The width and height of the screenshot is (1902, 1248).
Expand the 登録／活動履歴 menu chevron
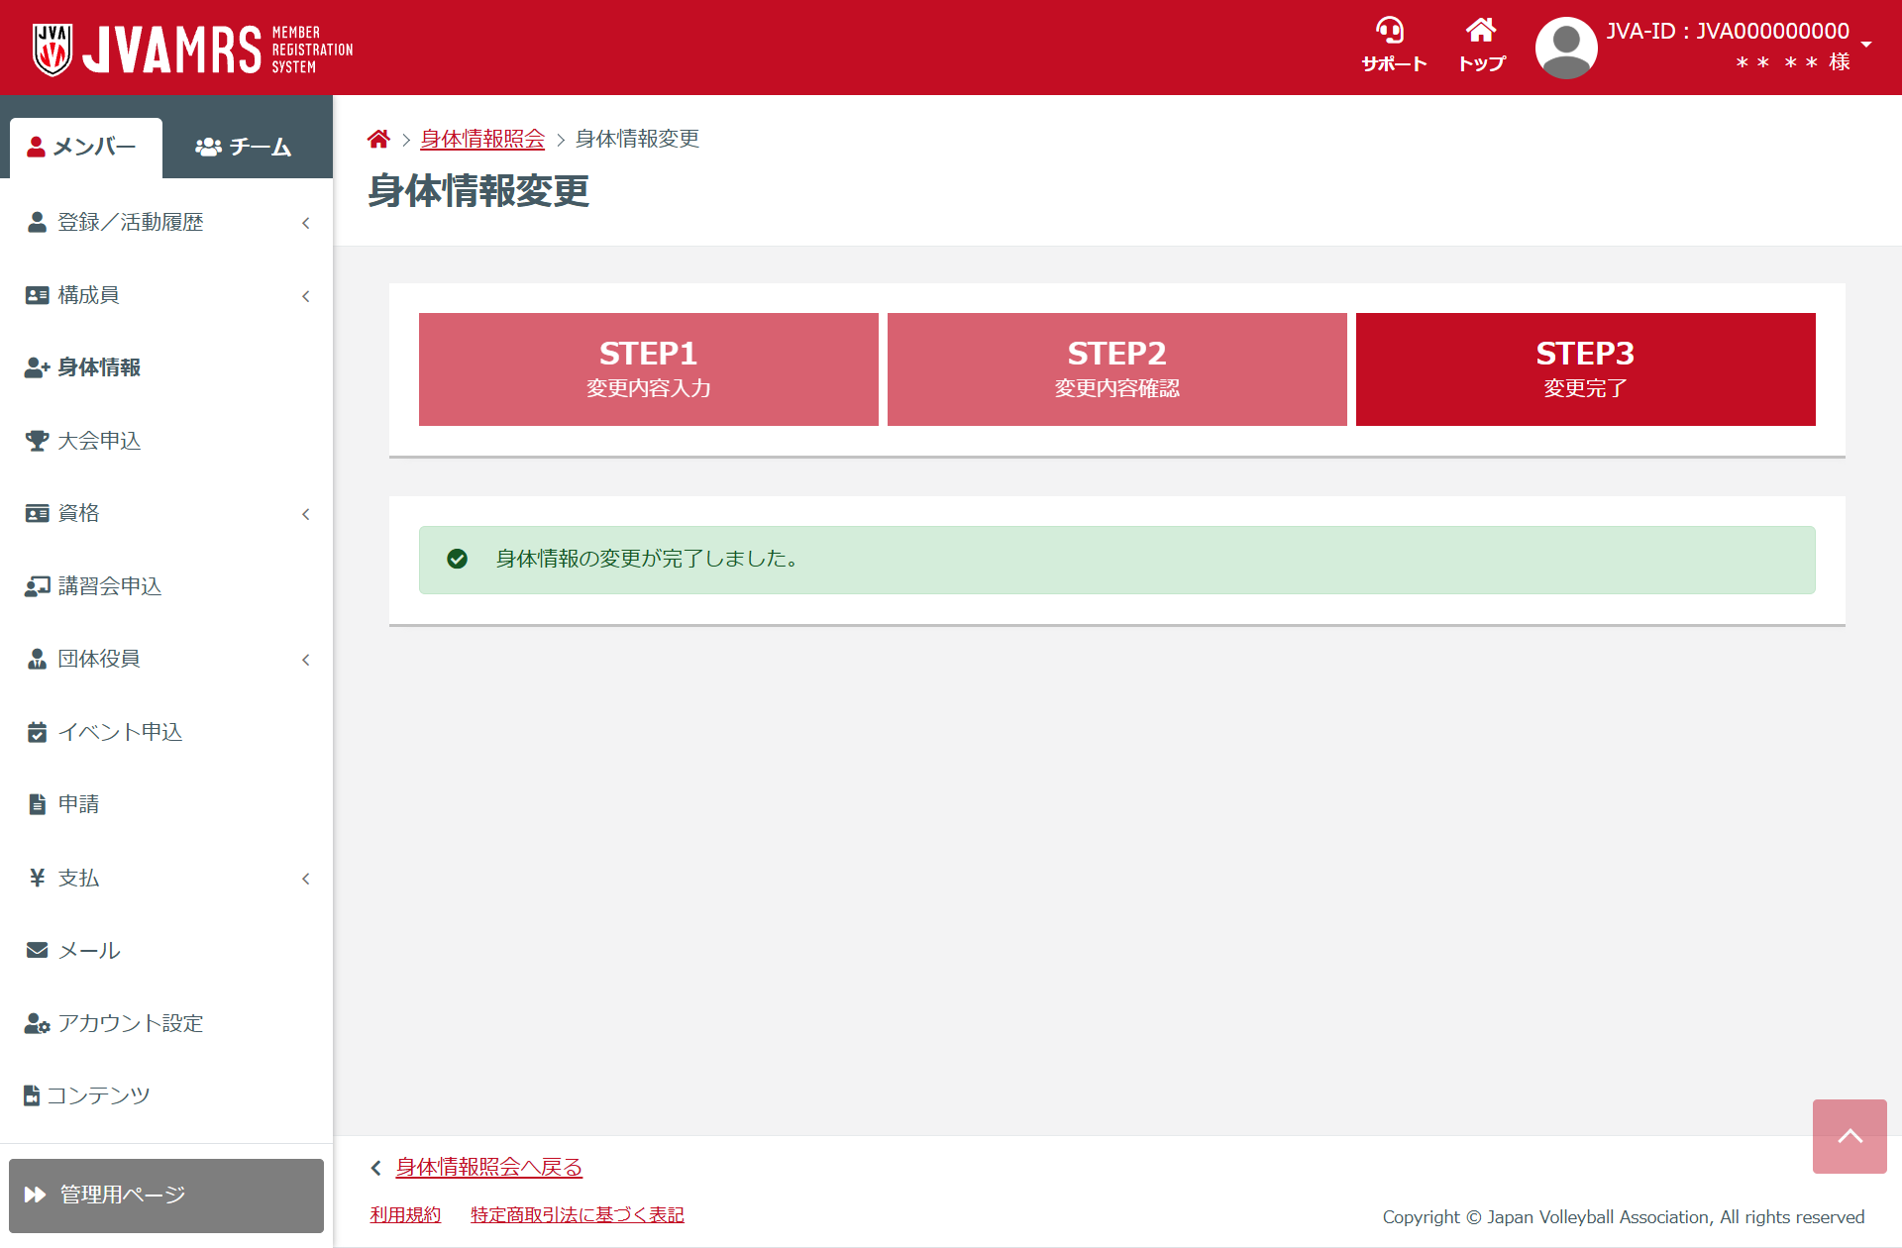click(306, 223)
